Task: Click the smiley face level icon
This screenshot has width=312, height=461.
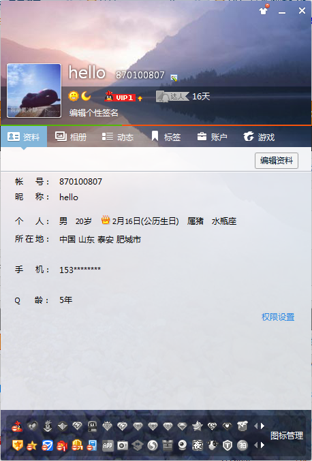Action: [74, 96]
